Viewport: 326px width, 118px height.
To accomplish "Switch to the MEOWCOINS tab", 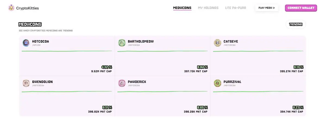I will tap(182, 8).
